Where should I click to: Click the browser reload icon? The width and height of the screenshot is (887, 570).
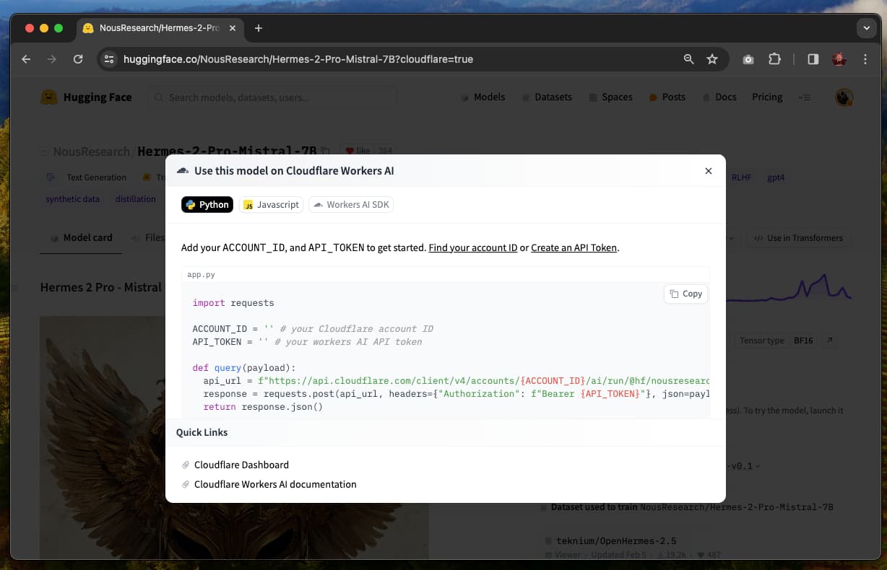[78, 59]
